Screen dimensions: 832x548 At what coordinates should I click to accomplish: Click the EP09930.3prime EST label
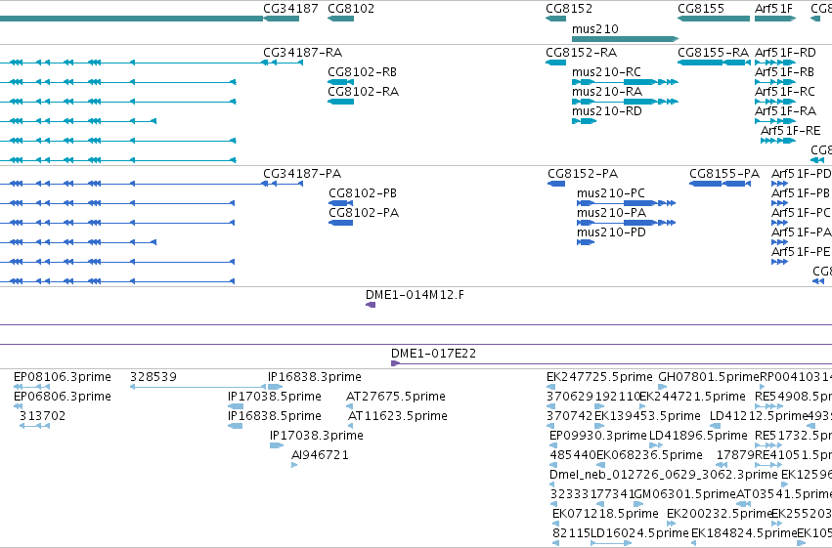(598, 436)
